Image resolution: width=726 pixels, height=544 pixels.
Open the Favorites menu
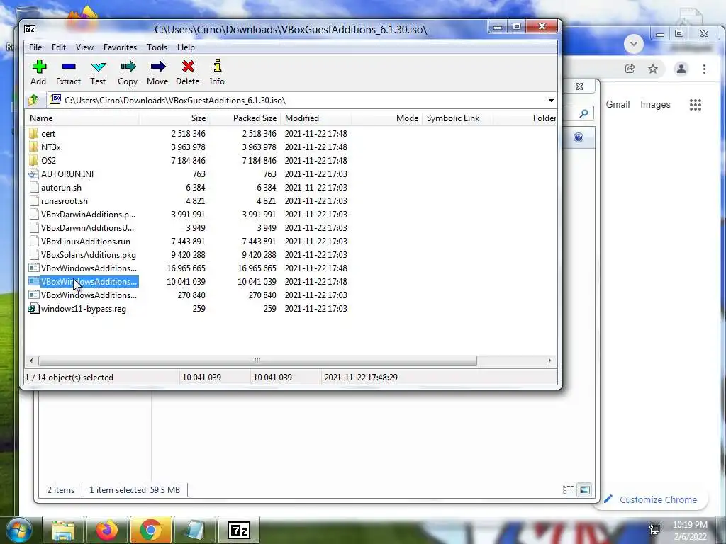(120, 47)
